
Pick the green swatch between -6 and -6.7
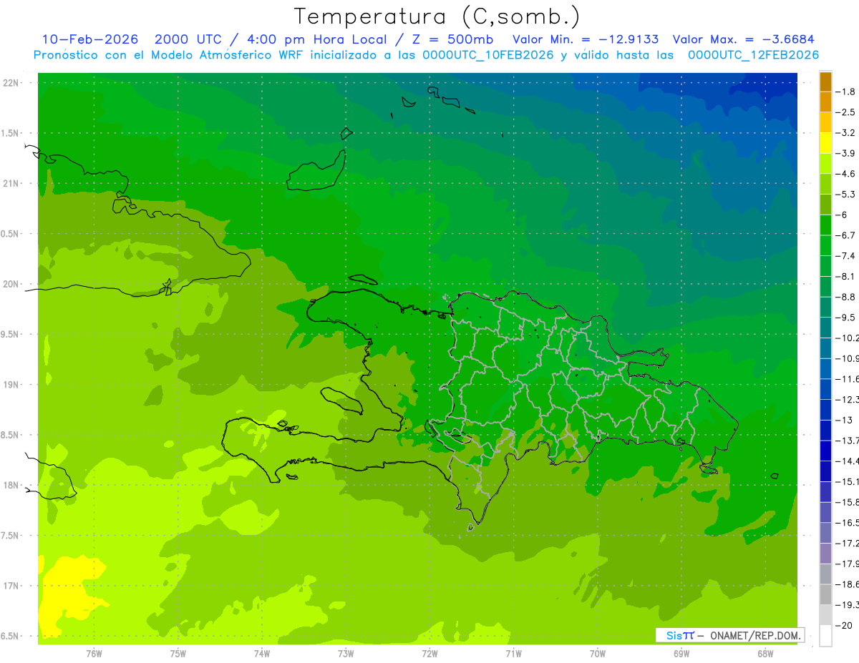tap(826, 225)
